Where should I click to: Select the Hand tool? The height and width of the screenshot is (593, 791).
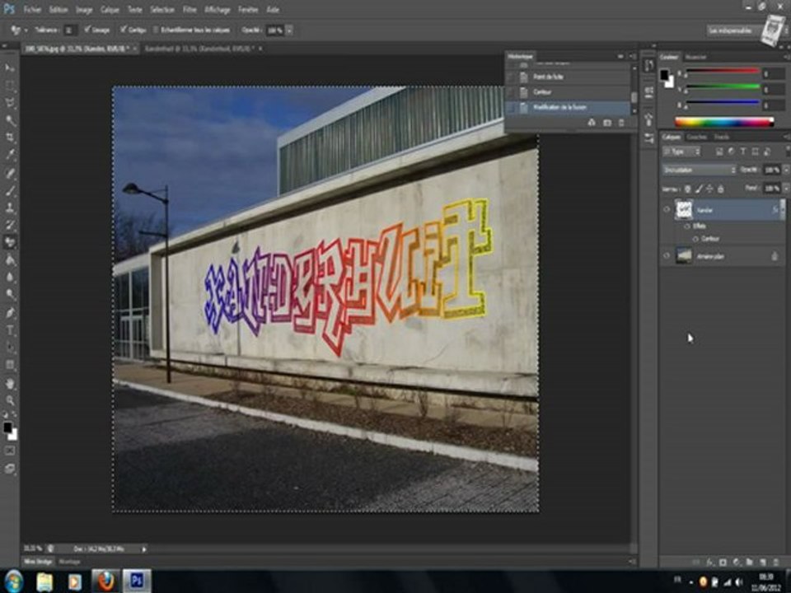[10, 384]
